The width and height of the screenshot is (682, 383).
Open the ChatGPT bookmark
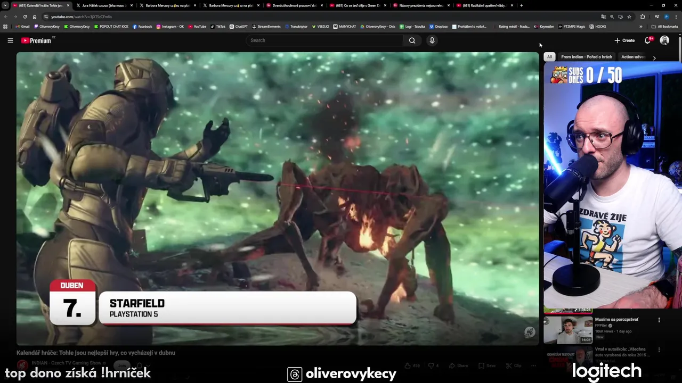point(239,27)
